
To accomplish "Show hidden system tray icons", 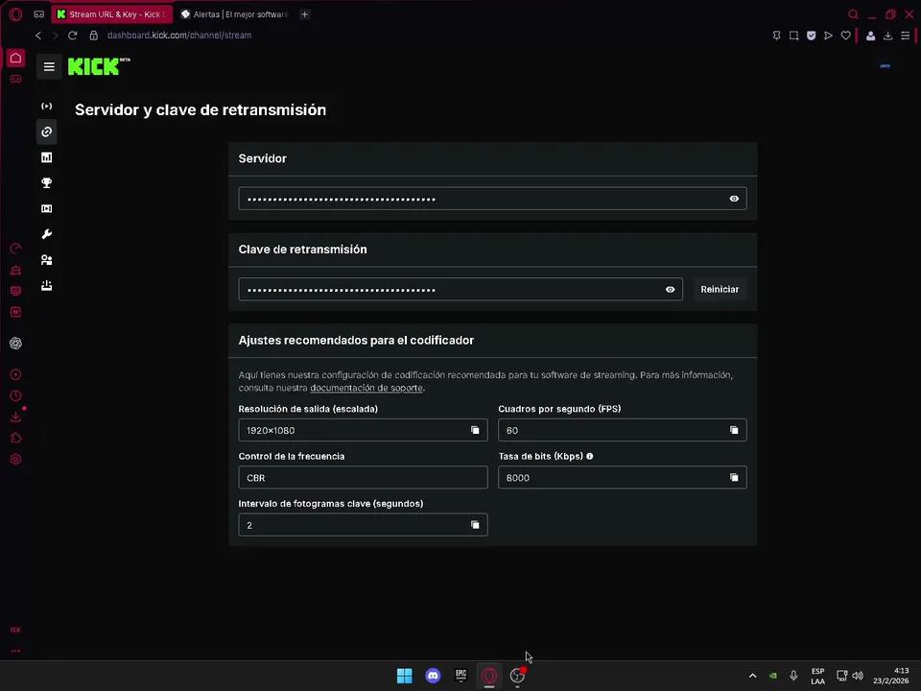I will [752, 676].
